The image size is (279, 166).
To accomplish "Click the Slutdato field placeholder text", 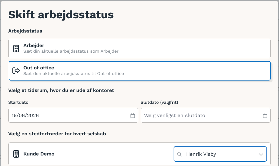I will pos(175,116).
